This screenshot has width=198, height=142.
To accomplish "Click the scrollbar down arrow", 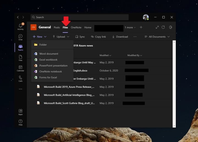I will tap(174, 126).
